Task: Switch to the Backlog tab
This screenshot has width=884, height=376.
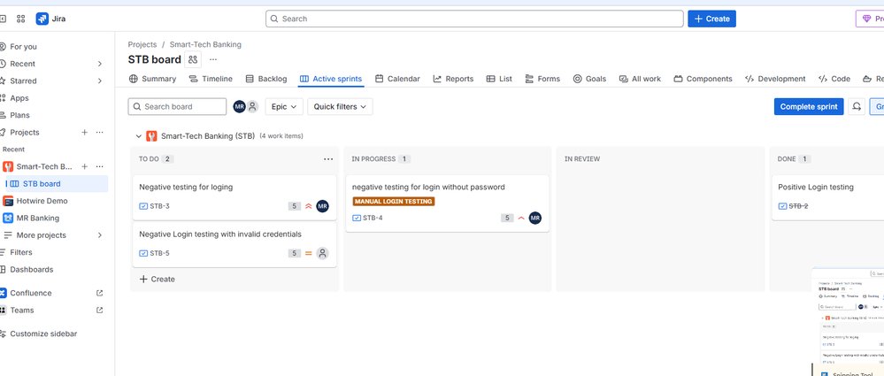Action: (266, 79)
